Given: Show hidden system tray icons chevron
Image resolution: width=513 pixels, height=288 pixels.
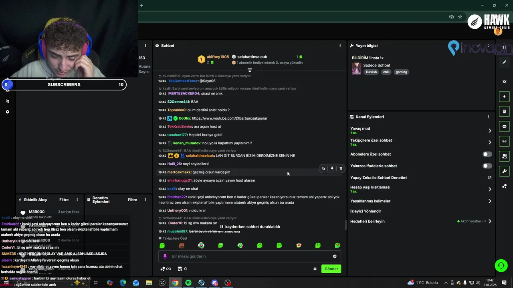Looking at the screenshot, I should (x=446, y=283).
